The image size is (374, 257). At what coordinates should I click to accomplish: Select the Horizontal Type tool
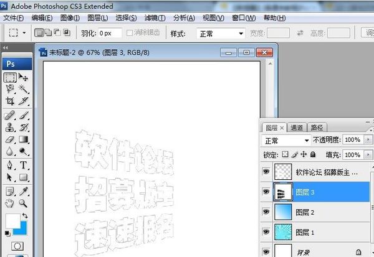click(x=24, y=165)
